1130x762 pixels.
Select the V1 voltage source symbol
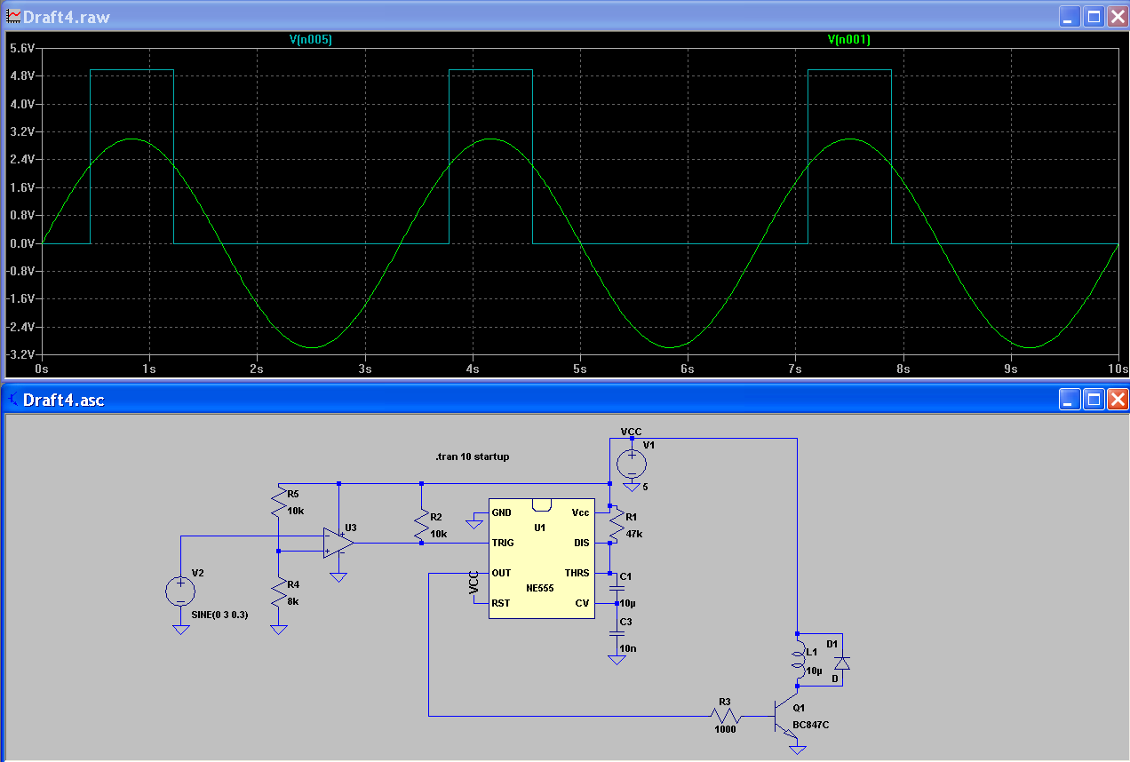tap(631, 462)
